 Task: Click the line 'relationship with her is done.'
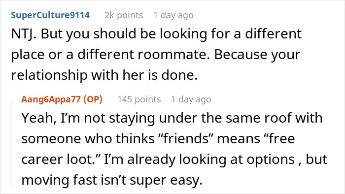pos(104,75)
